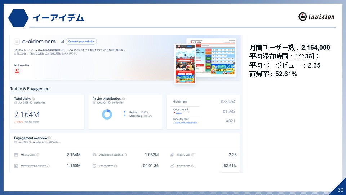Click the 2.164M total visits figure
This screenshot has width=346, height=195.
click(27, 114)
